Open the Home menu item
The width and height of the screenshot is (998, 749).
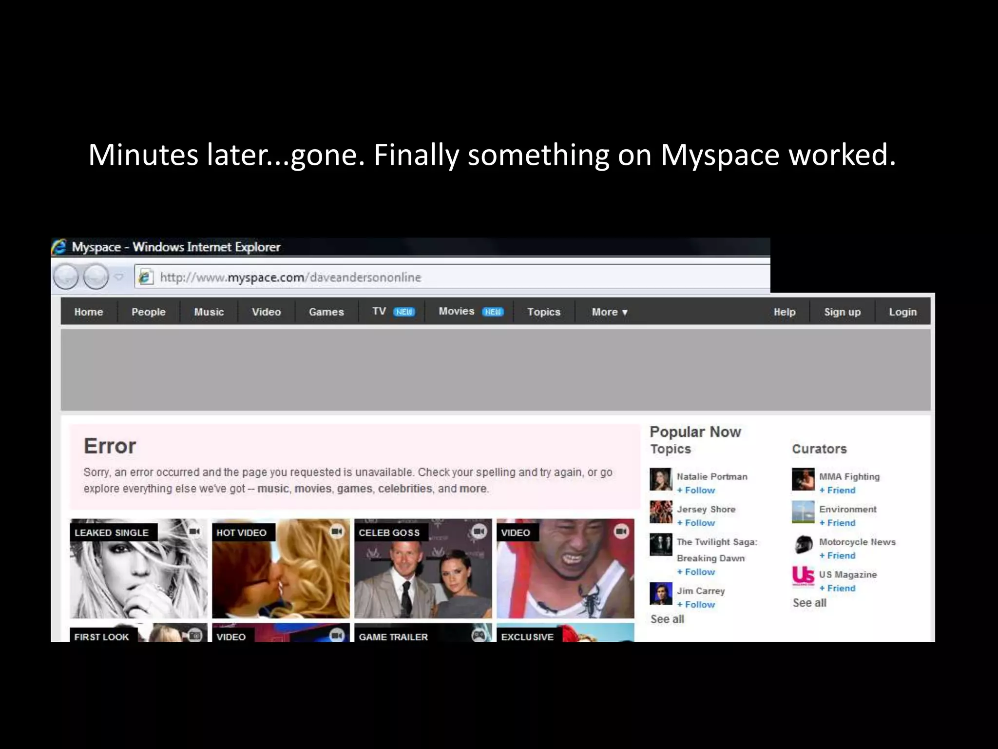click(89, 312)
